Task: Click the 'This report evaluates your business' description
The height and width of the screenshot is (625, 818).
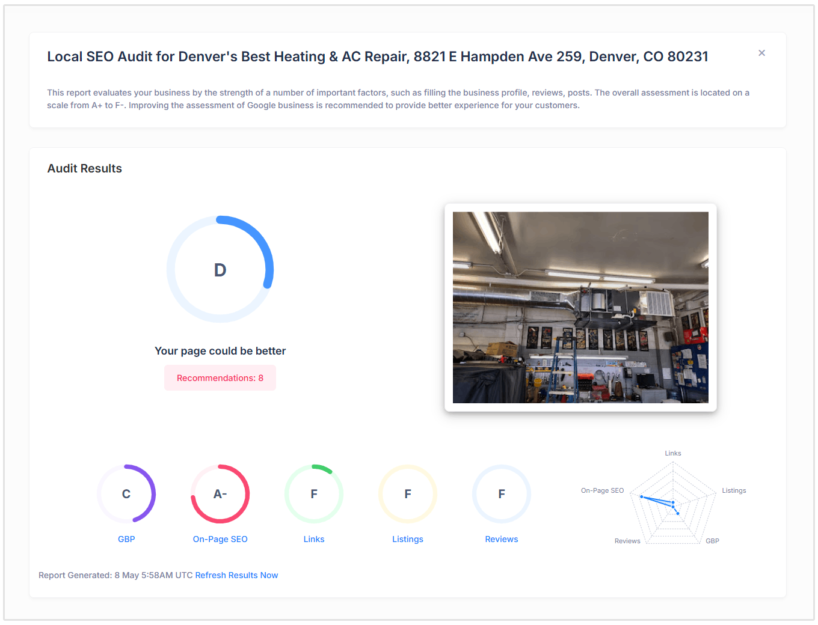Action: coord(398,99)
